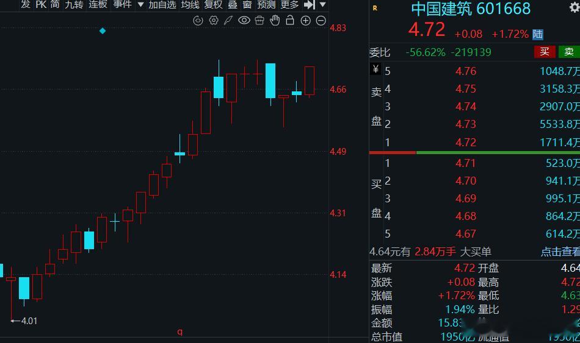Click the red 买 buy button
This screenshot has height=343, width=580.
coord(545,52)
